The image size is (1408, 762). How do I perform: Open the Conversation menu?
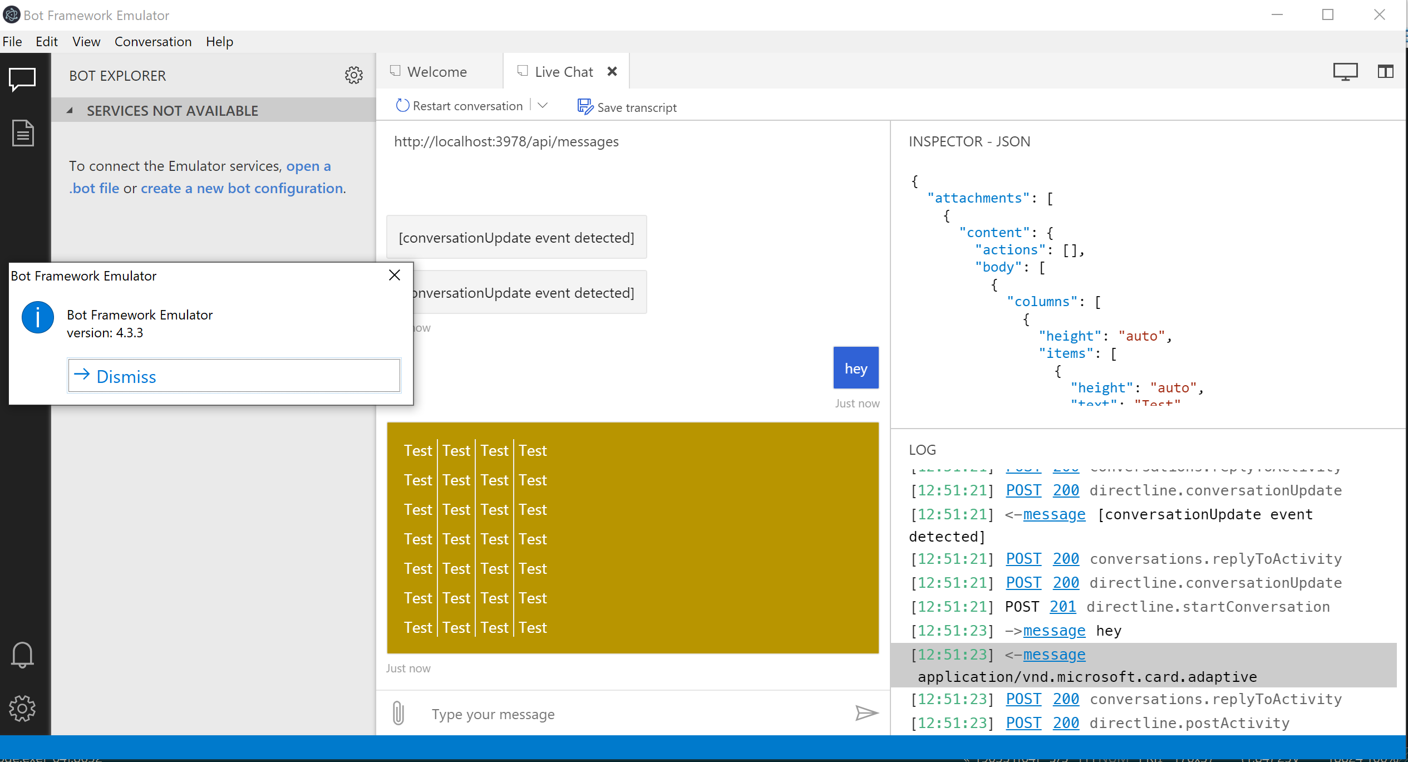click(x=153, y=42)
